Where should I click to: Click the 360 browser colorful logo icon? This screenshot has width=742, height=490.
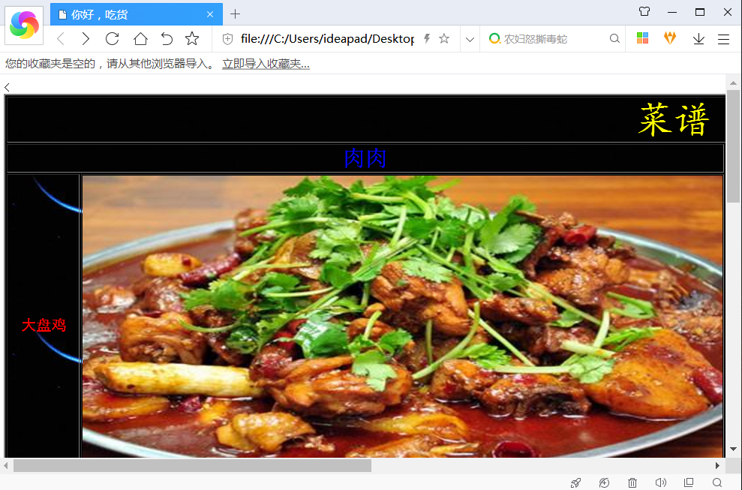24,25
